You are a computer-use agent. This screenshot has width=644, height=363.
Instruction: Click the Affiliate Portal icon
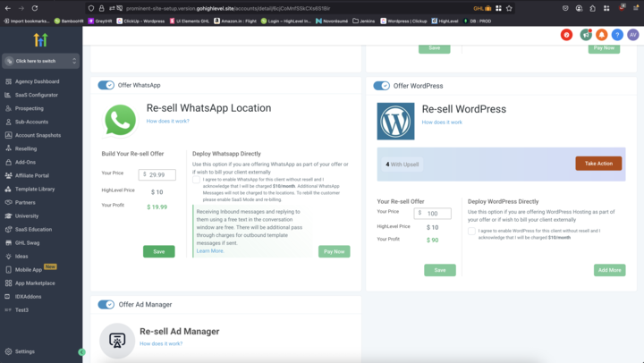tap(8, 175)
